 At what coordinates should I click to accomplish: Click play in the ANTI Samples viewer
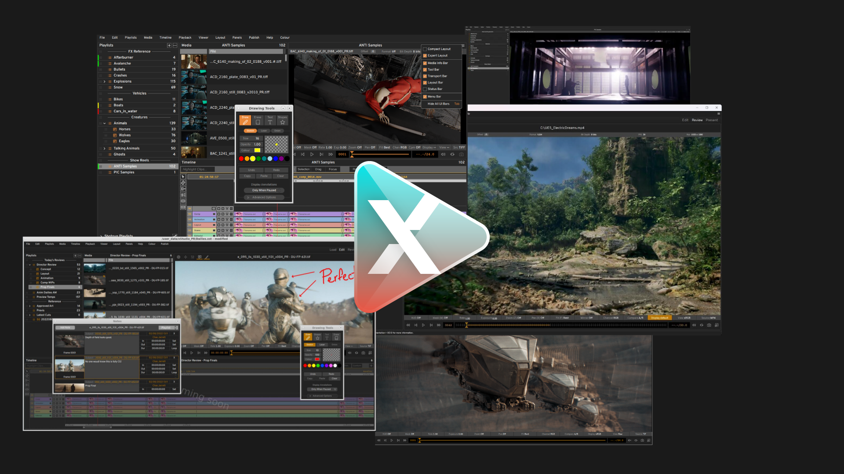(312, 154)
